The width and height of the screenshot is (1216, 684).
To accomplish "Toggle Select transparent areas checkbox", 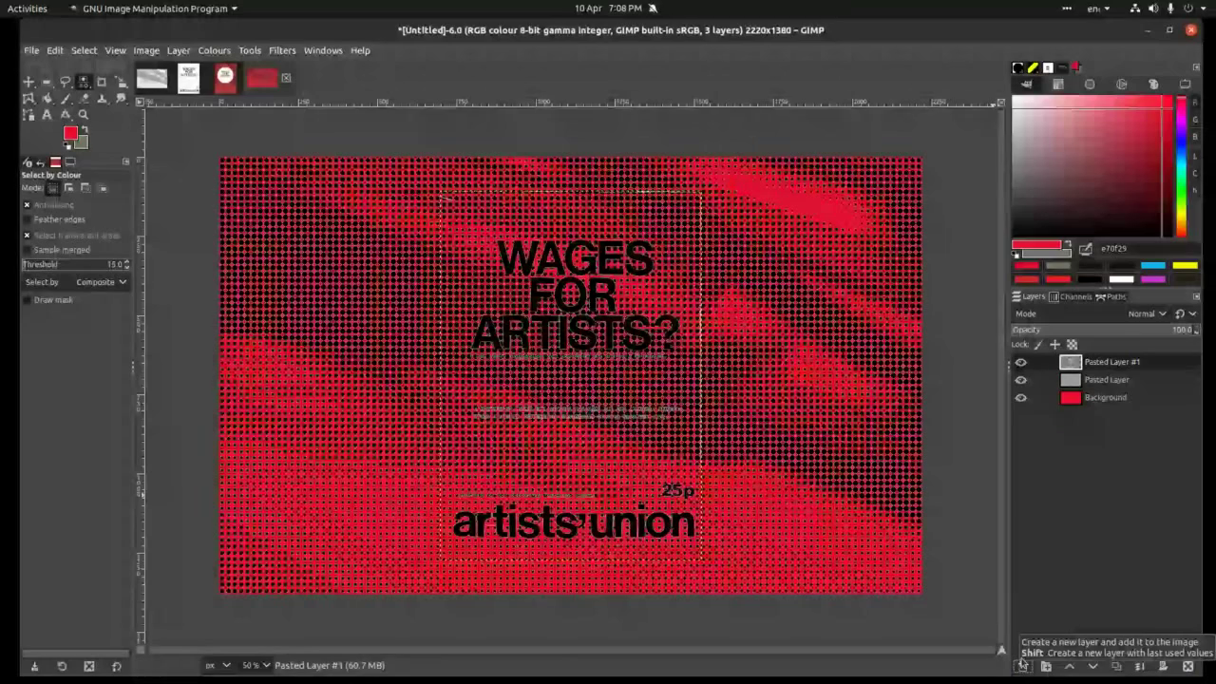I will click(27, 235).
